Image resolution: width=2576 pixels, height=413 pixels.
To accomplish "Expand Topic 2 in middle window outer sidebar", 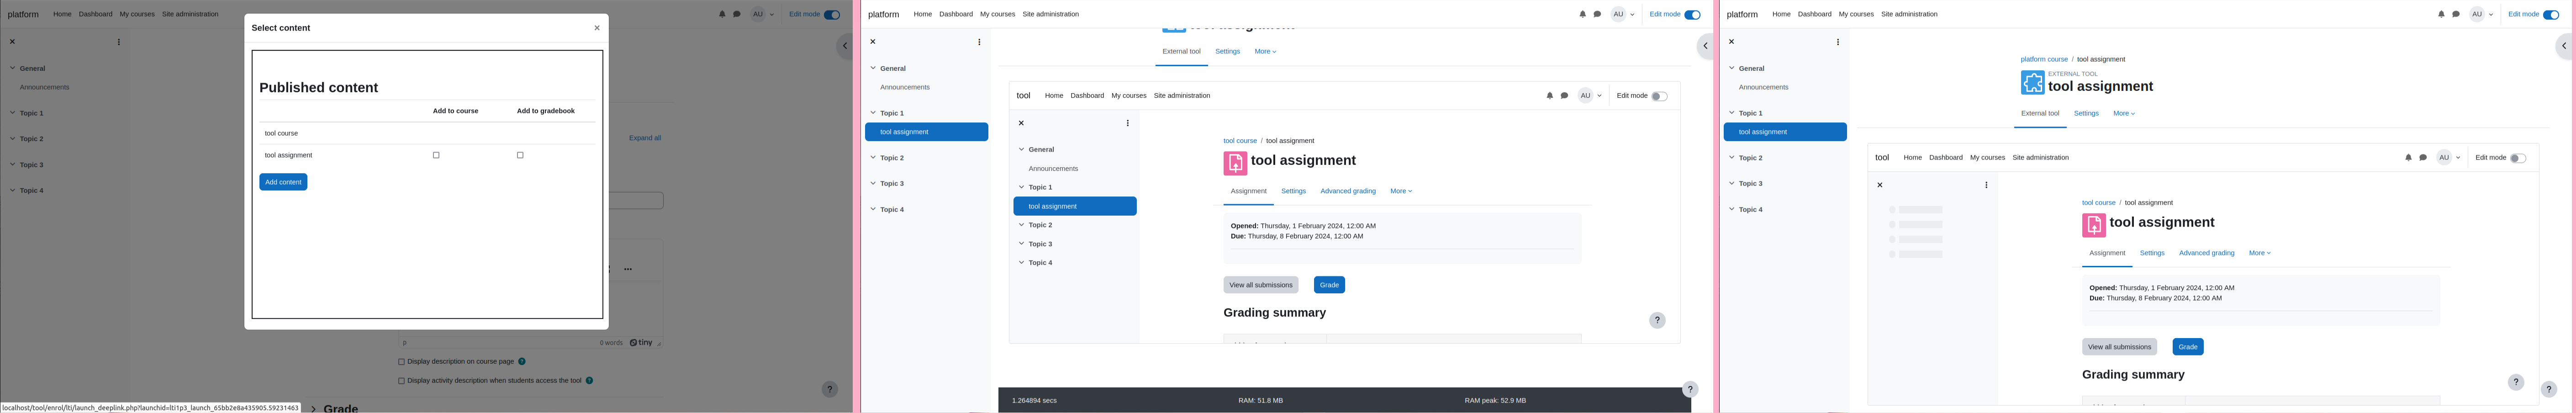I will [x=873, y=158].
